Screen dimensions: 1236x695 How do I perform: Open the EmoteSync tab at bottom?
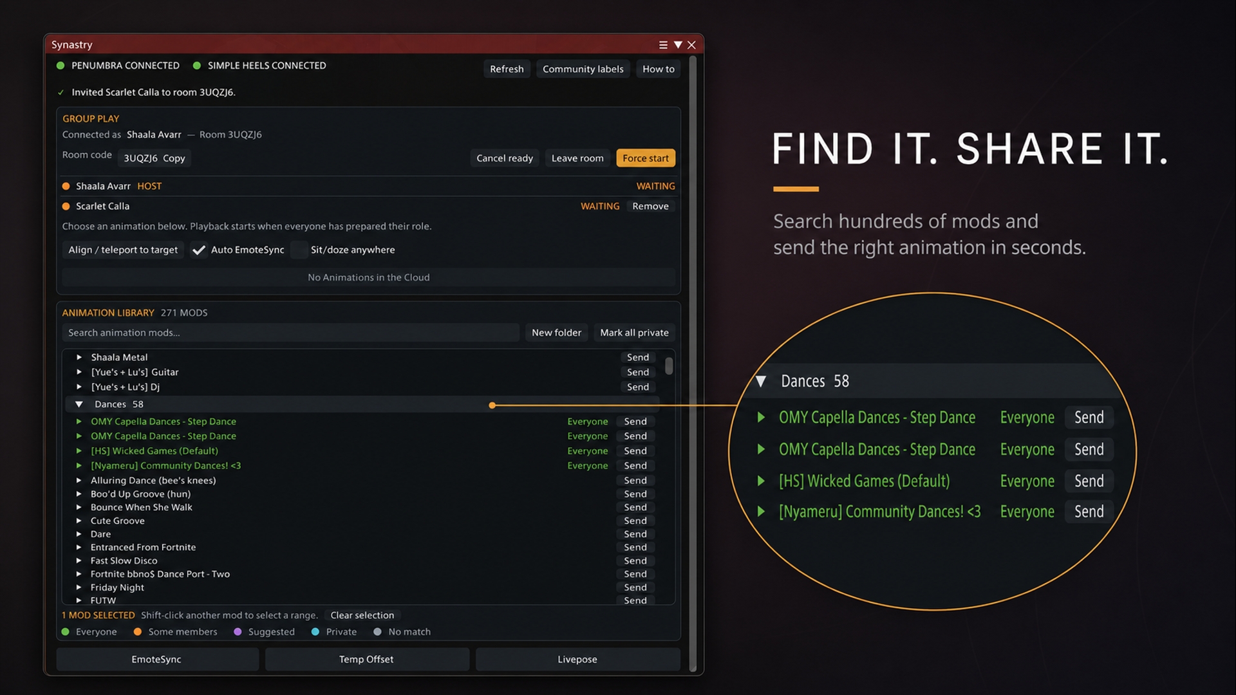(156, 660)
